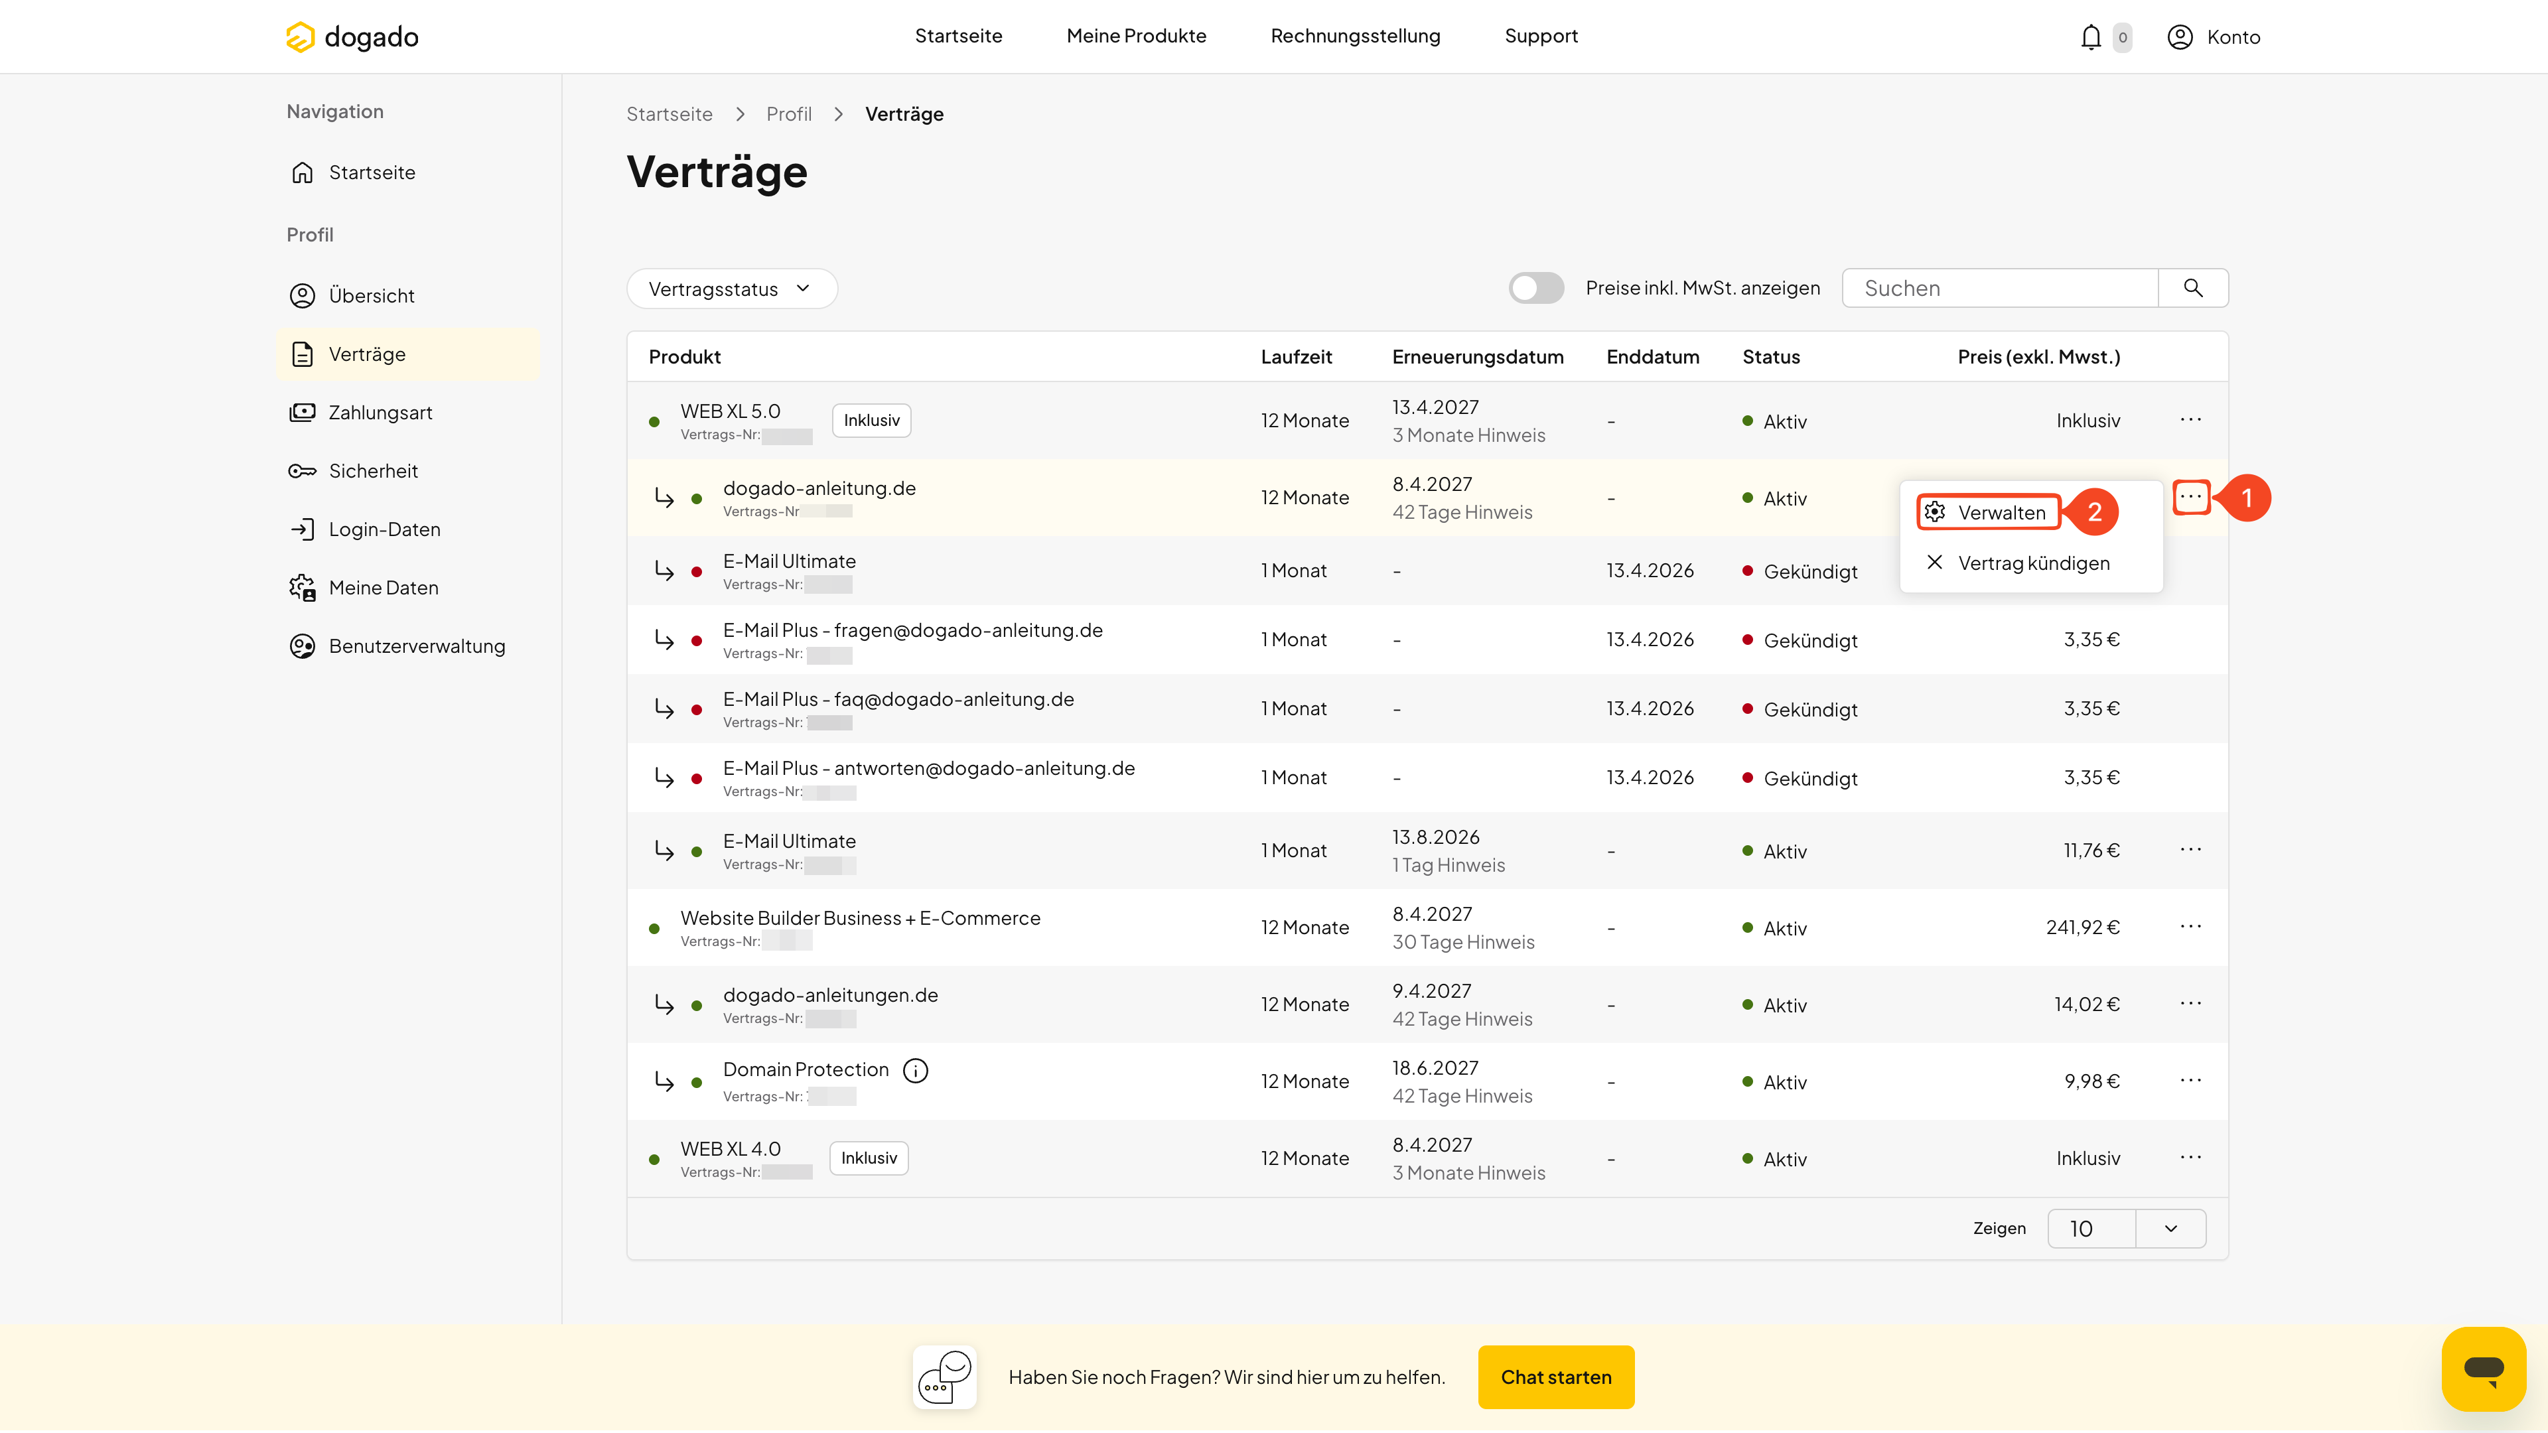The image size is (2548, 1433).
Task: Click the Benutzerverwaltung users icon
Action: point(303,646)
